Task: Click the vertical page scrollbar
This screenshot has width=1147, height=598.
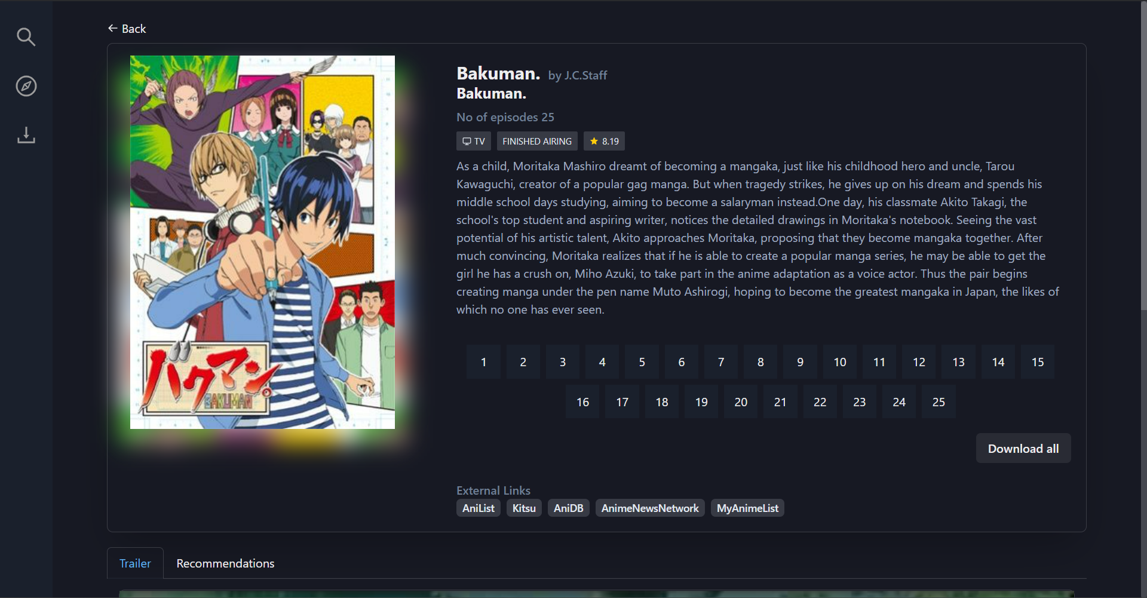Action: coord(1143,155)
